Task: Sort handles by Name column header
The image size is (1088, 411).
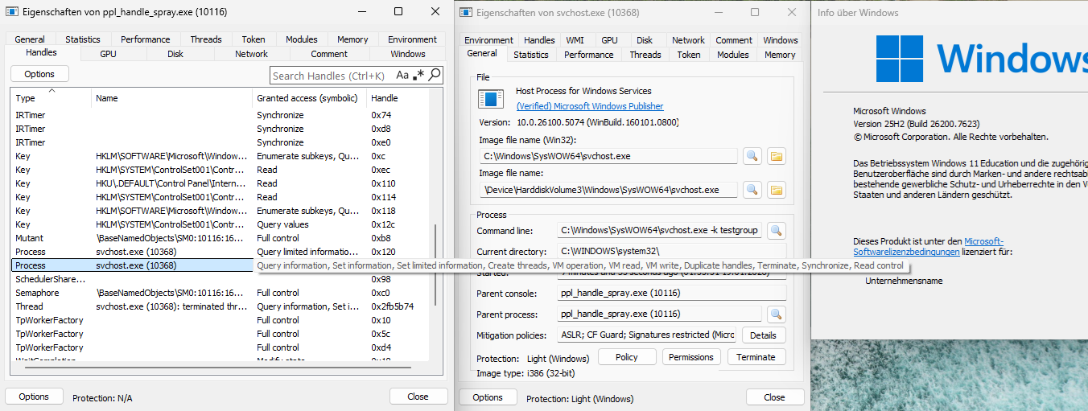Action: click(x=172, y=98)
